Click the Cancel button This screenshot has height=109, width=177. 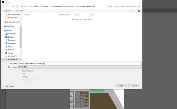pos(134,86)
